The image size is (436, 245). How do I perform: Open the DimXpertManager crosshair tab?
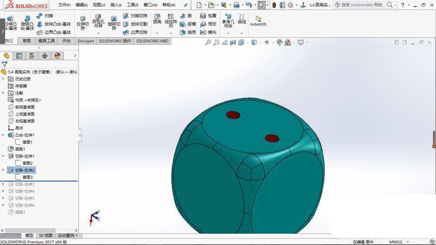[44, 56]
